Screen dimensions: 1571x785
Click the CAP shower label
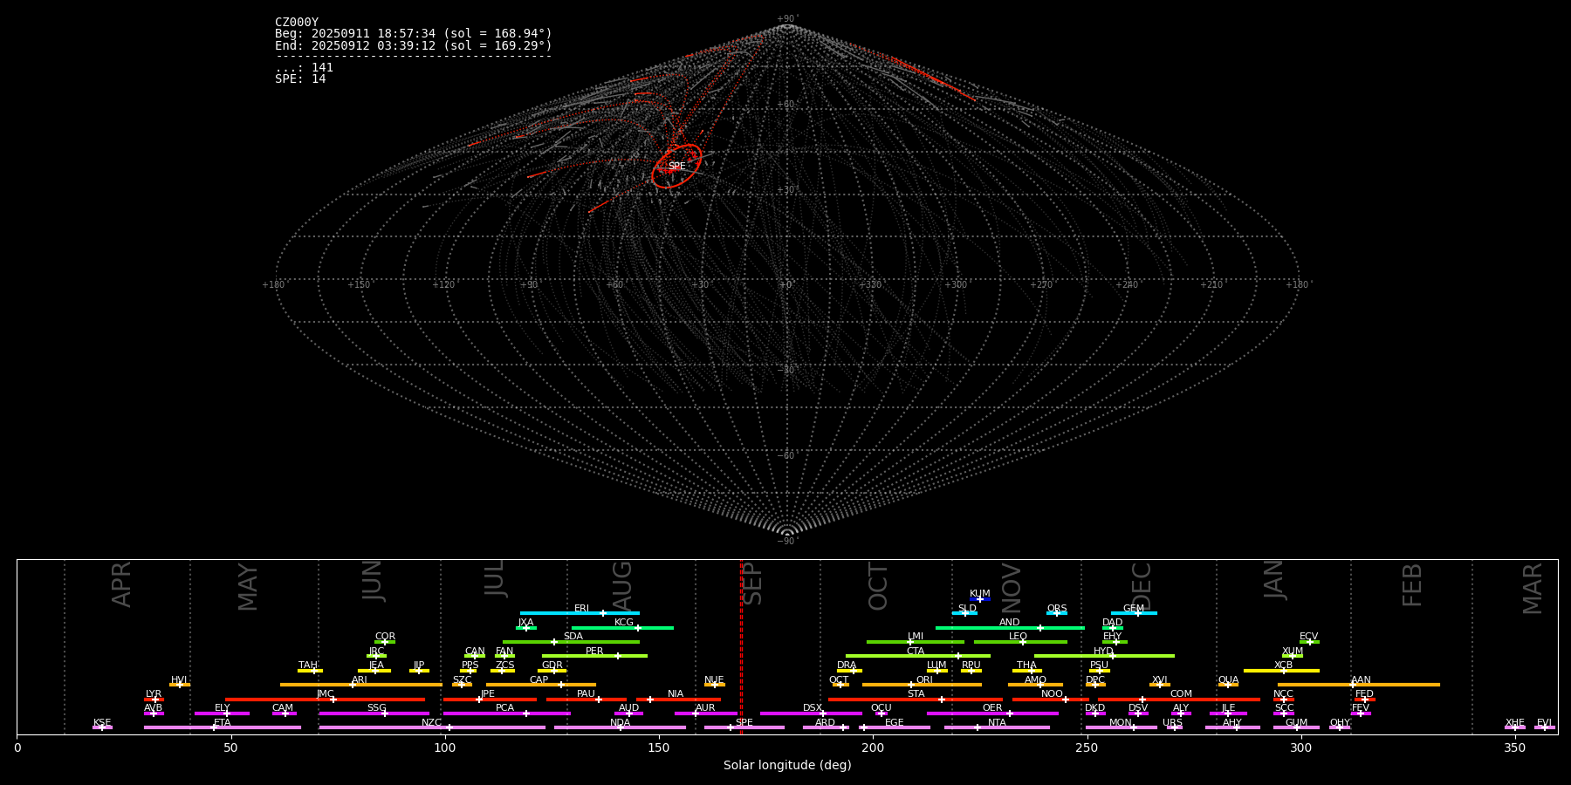[x=539, y=679]
